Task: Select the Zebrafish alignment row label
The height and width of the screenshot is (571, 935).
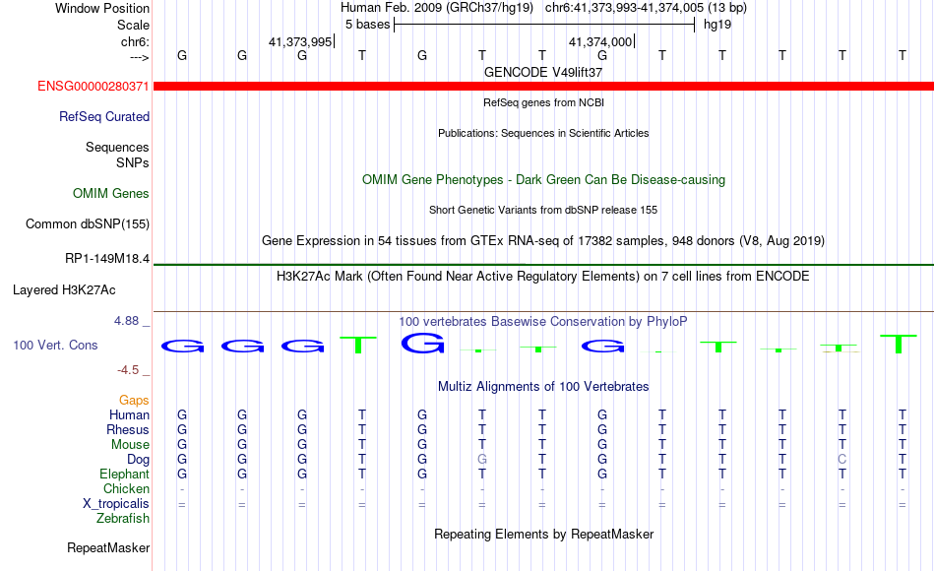Action: (123, 518)
